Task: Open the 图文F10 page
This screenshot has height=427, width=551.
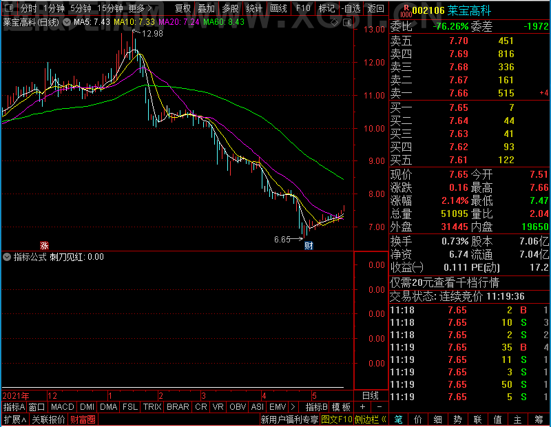Action: coord(337,419)
